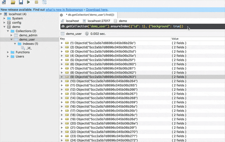Expand document row (9) ObjectId
The height and width of the screenshot is (142, 225).
62,77
